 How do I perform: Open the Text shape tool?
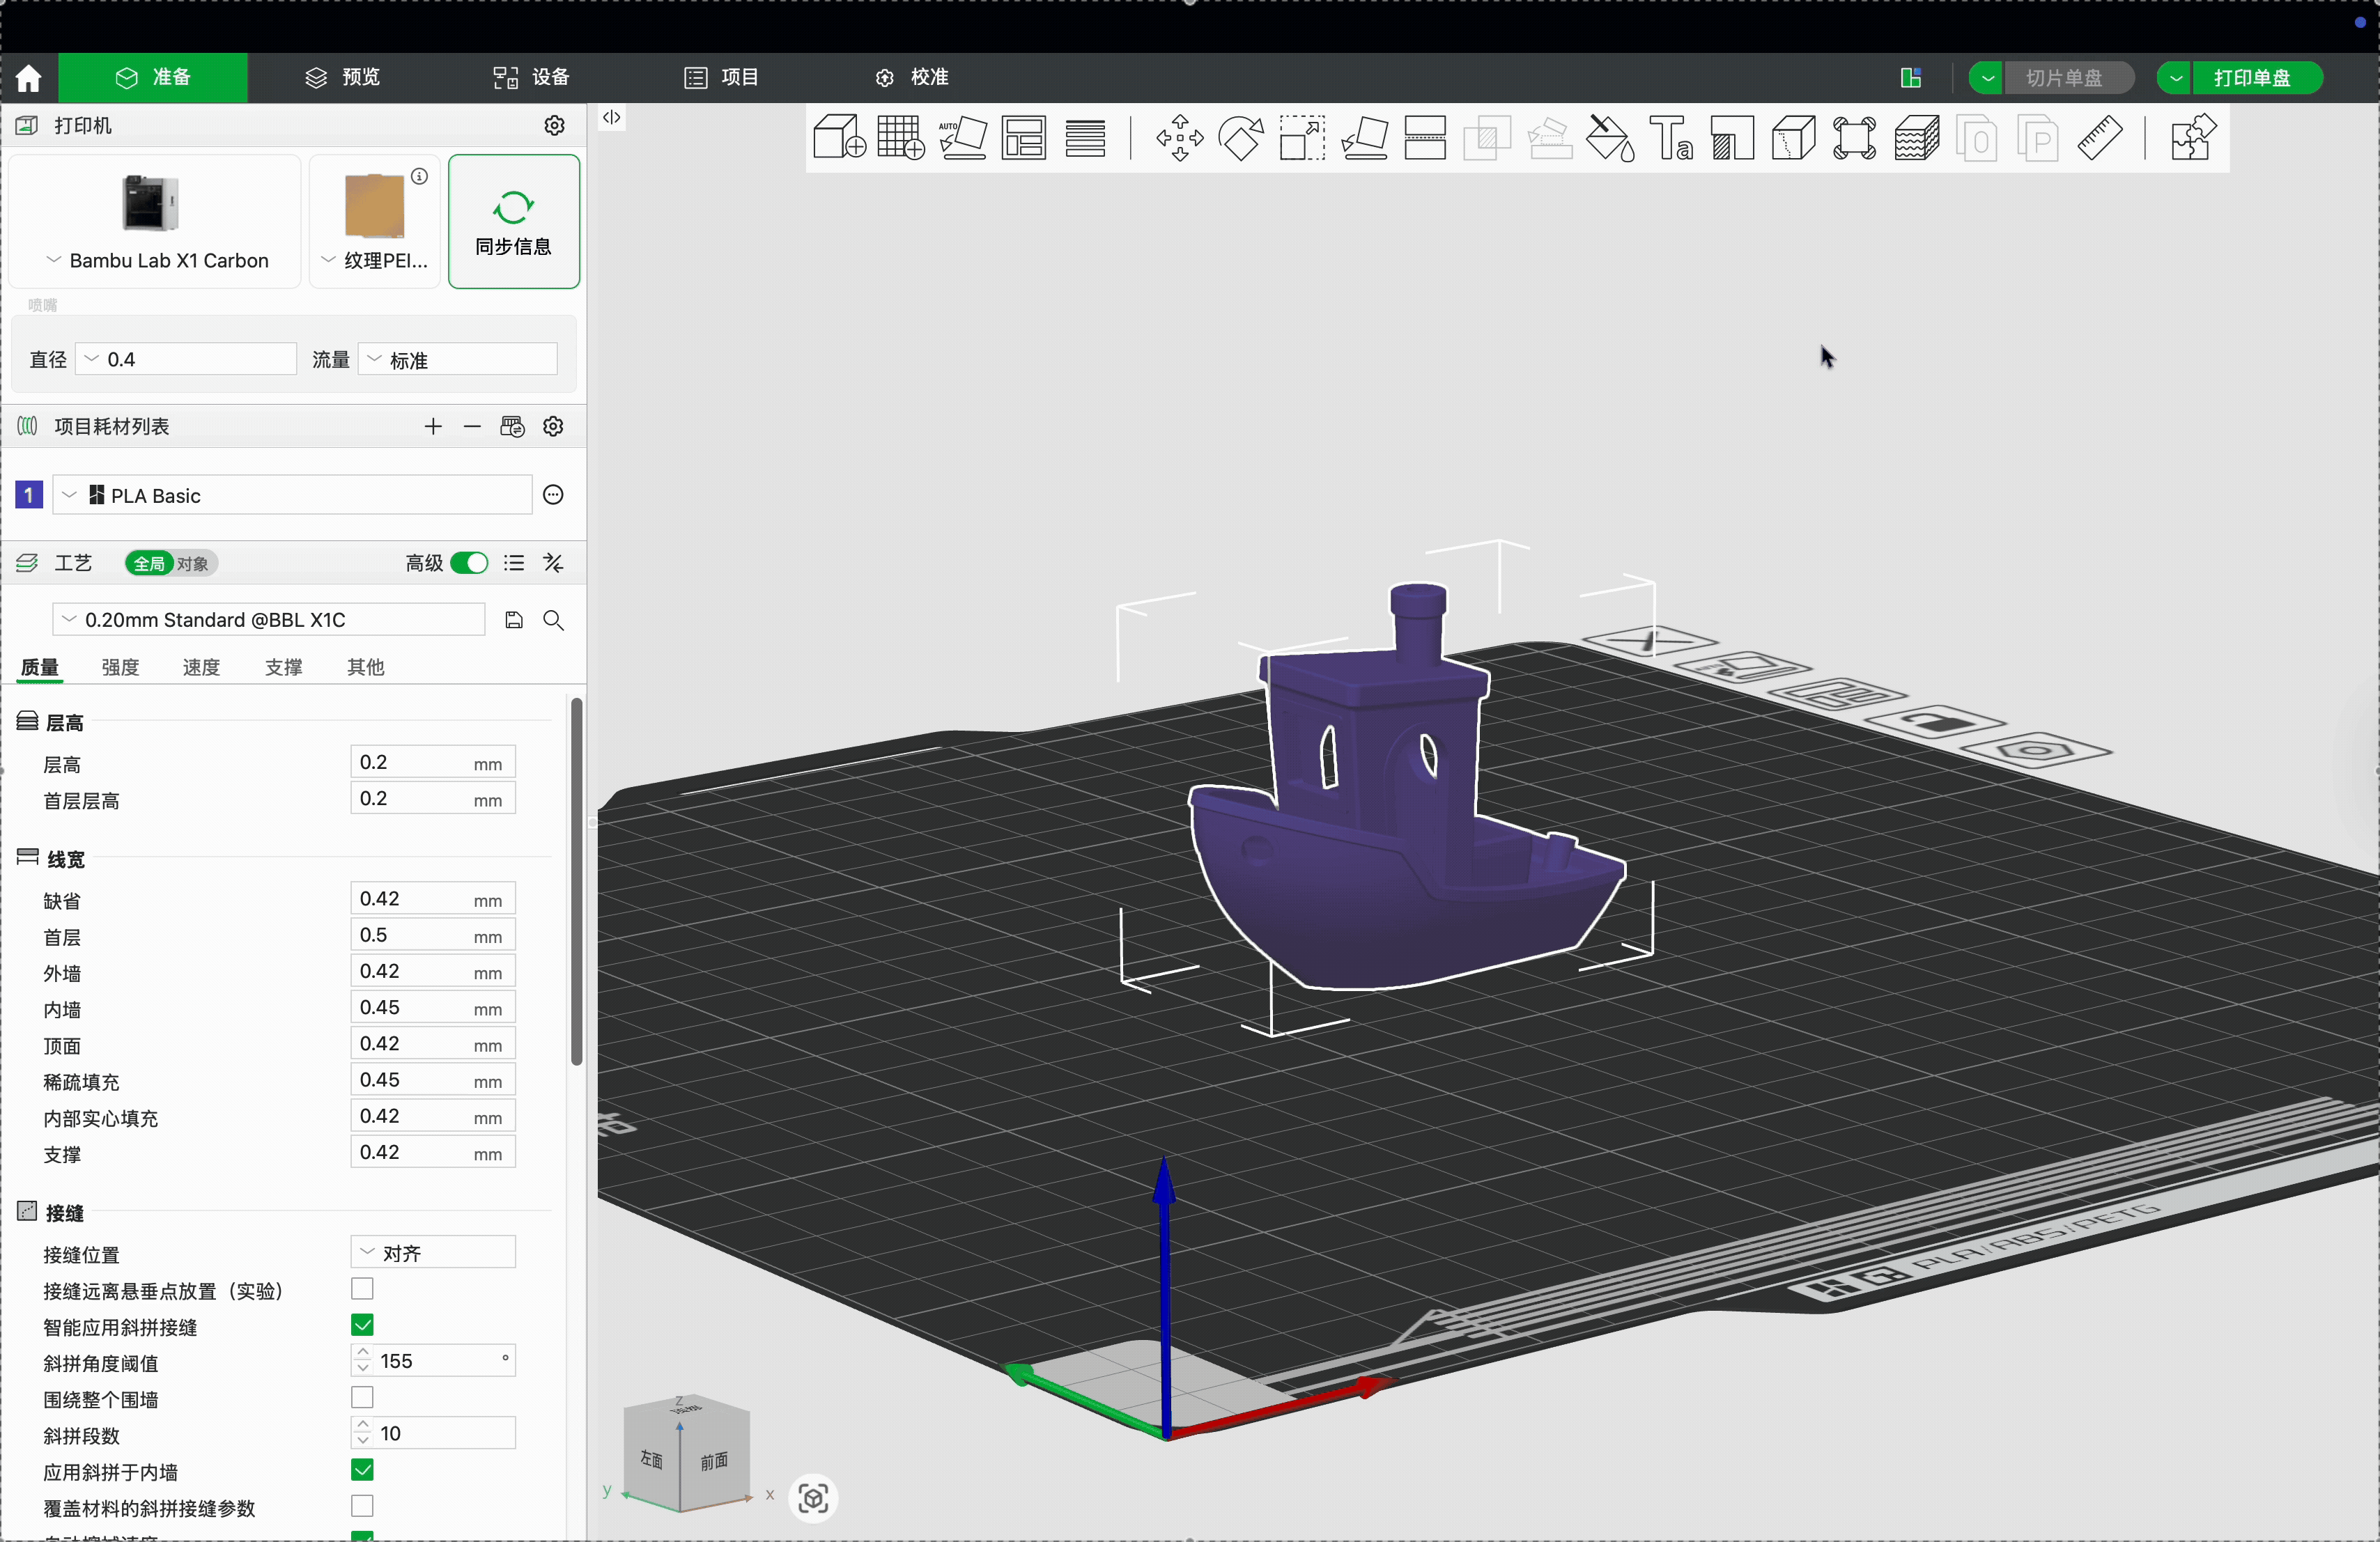[1671, 138]
